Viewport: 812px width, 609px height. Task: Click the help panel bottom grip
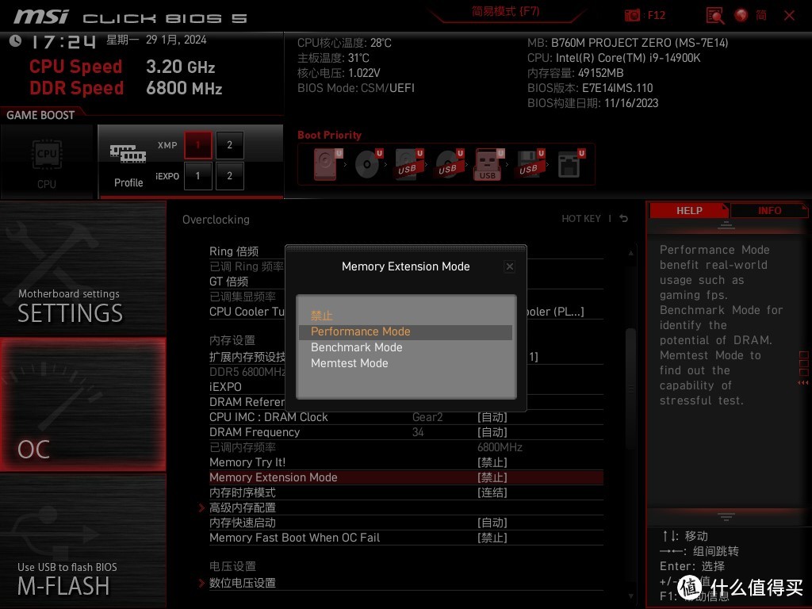click(x=726, y=516)
